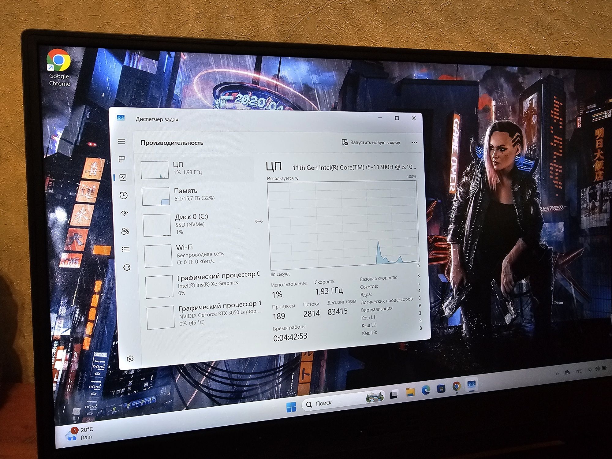
Task: Close the Диспетчер задач window
Action: [414, 118]
